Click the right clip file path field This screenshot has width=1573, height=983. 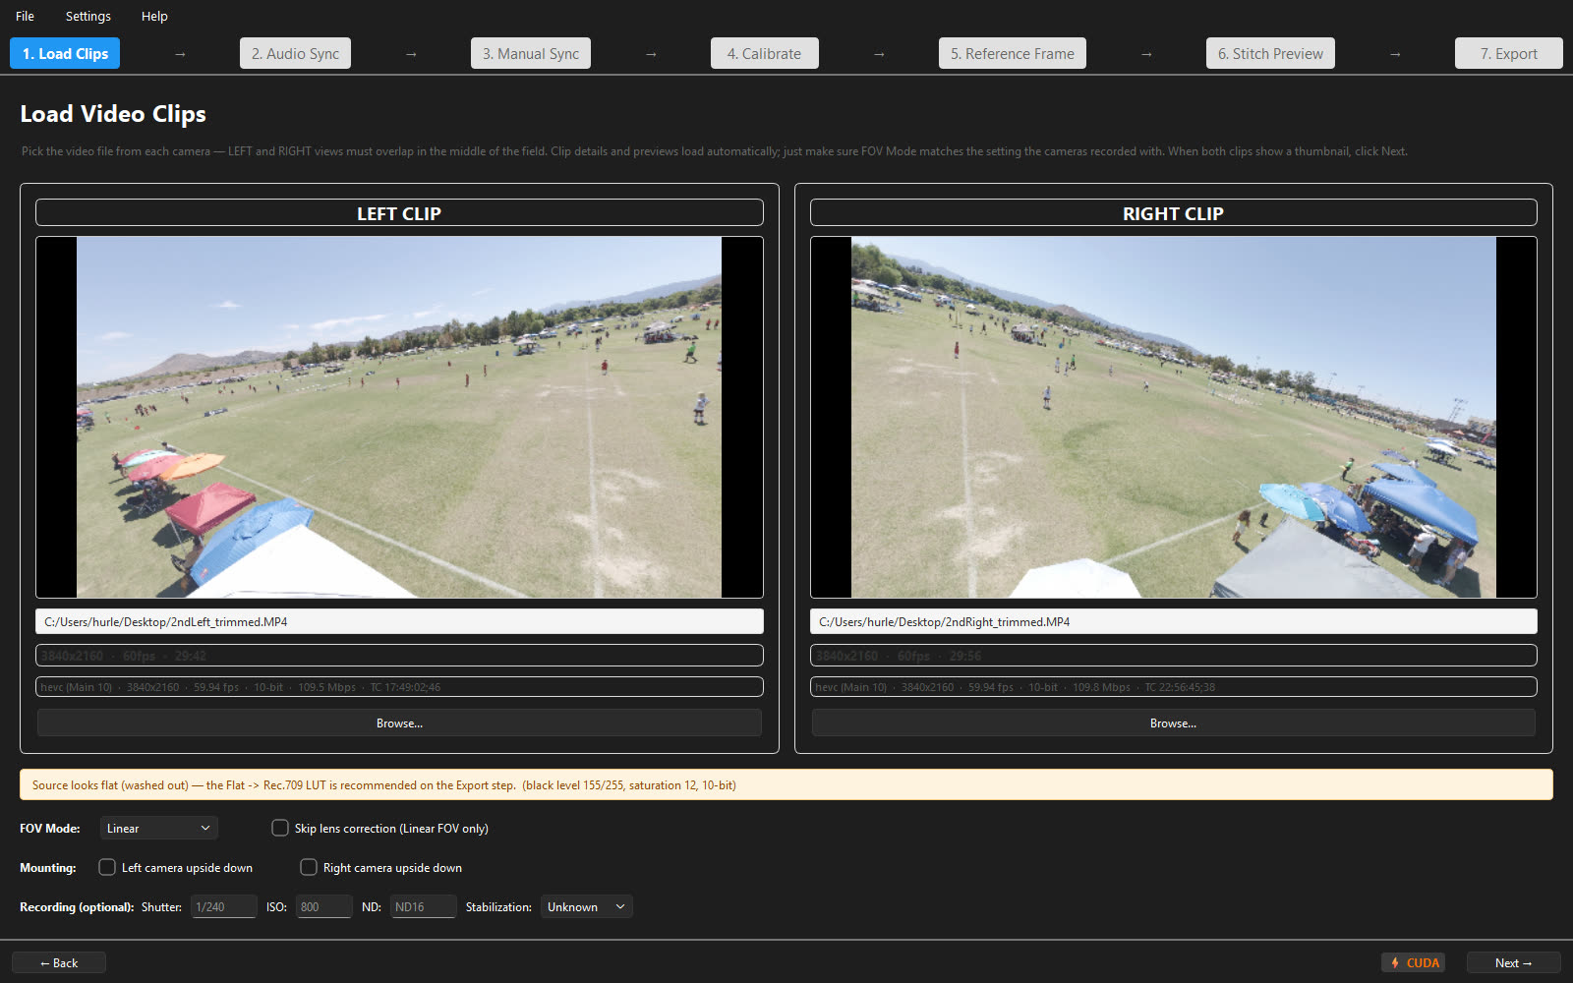[1173, 621]
